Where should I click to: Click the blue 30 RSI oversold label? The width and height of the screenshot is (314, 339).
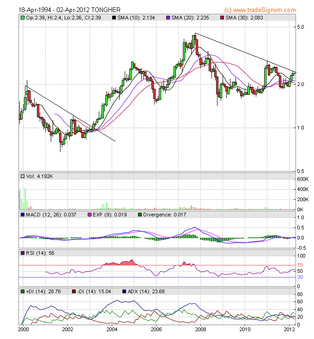[300, 277]
